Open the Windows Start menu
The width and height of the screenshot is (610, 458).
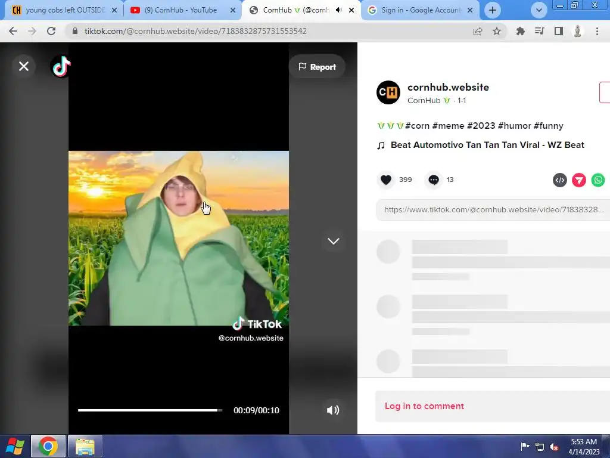15,446
